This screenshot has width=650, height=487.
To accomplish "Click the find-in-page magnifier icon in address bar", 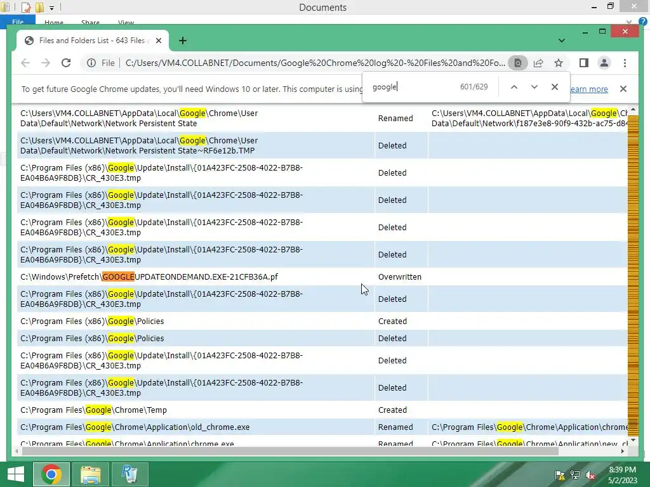I will 518,63.
